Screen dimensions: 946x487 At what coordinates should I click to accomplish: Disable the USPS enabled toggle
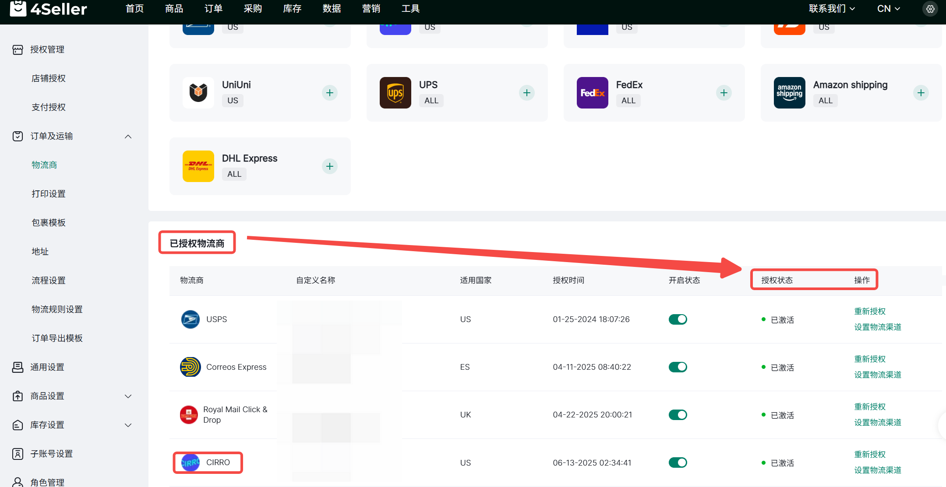click(678, 319)
